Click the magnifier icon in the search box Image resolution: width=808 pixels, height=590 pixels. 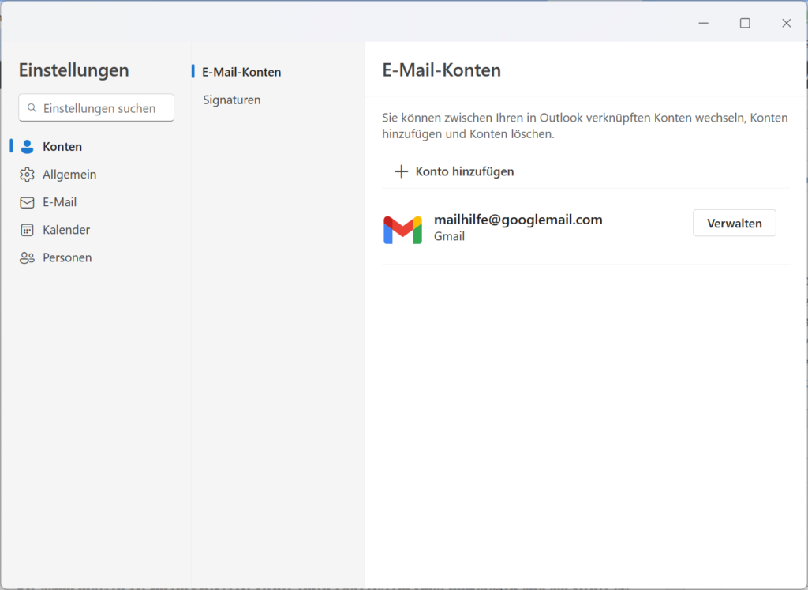coord(32,107)
